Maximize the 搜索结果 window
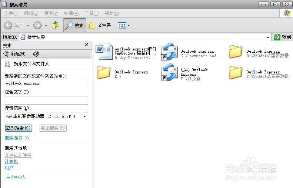This screenshot has width=293, height=188. 275,4
